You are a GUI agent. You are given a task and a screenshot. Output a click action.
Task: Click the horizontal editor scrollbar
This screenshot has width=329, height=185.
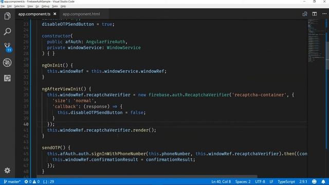point(147,176)
